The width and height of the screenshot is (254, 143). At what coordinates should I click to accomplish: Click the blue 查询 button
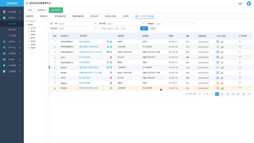[144, 29]
